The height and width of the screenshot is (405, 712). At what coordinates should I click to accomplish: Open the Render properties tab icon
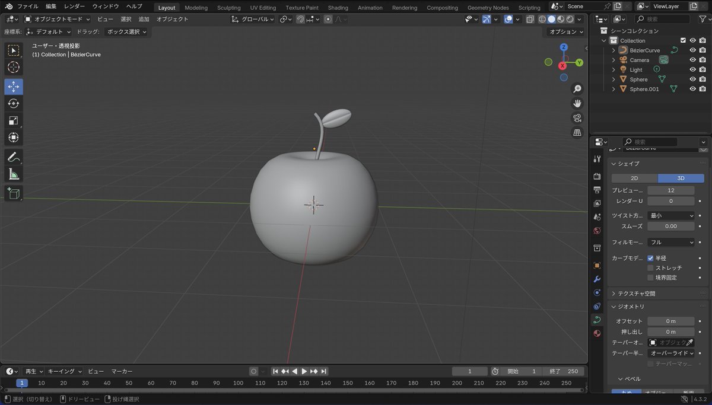597,177
